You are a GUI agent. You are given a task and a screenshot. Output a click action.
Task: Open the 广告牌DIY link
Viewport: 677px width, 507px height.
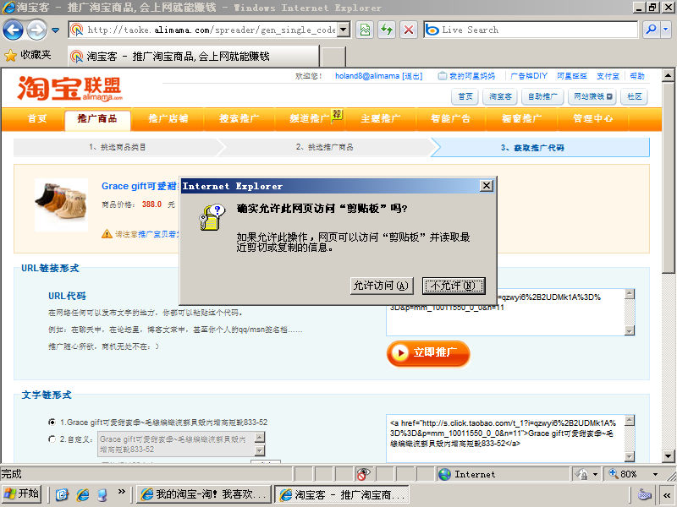point(528,76)
